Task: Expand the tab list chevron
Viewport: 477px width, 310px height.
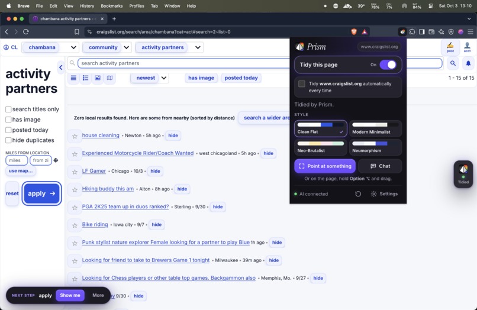Action: coord(469,19)
